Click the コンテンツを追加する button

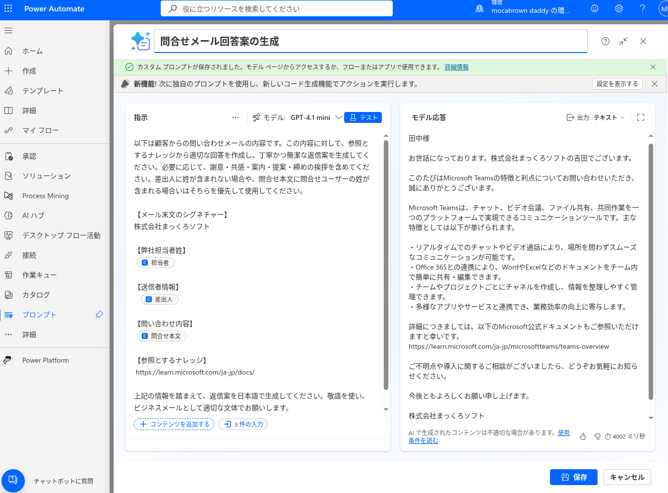click(x=174, y=424)
